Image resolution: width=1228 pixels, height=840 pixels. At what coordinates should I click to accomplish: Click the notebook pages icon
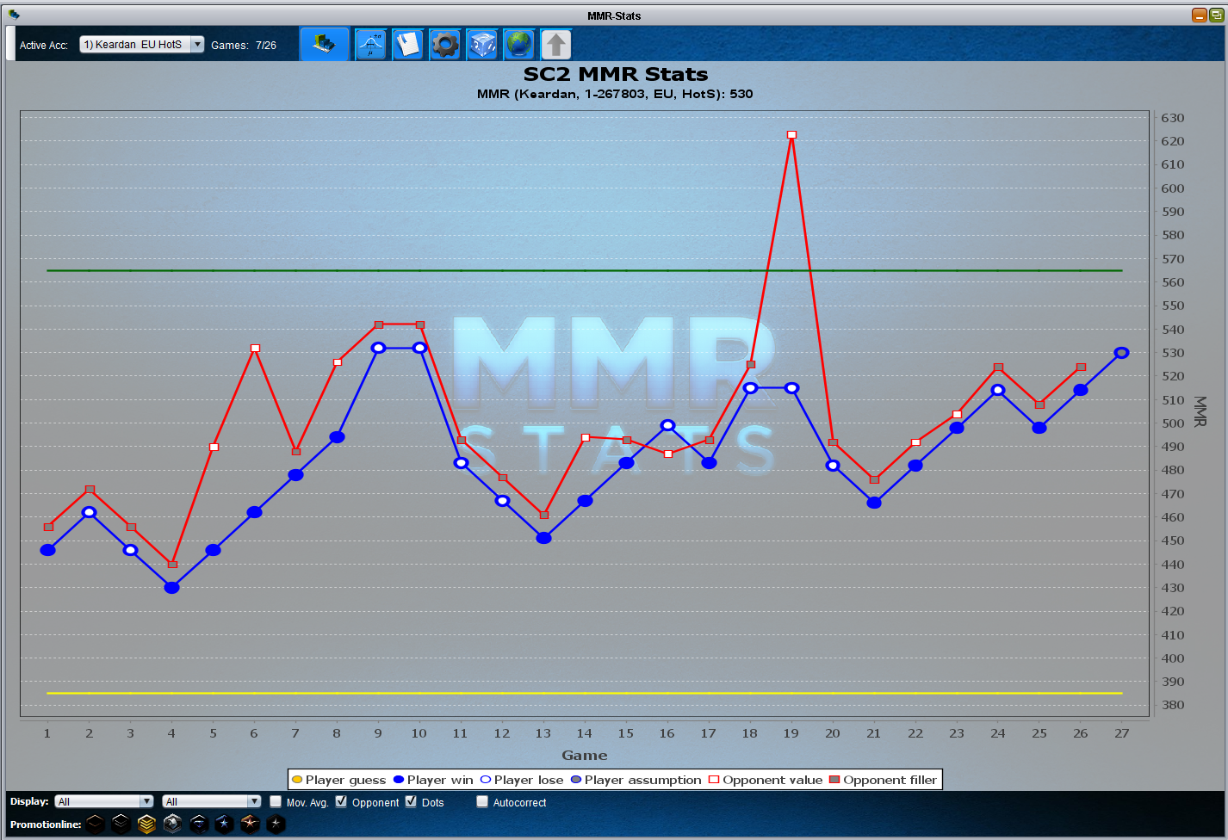[x=408, y=44]
